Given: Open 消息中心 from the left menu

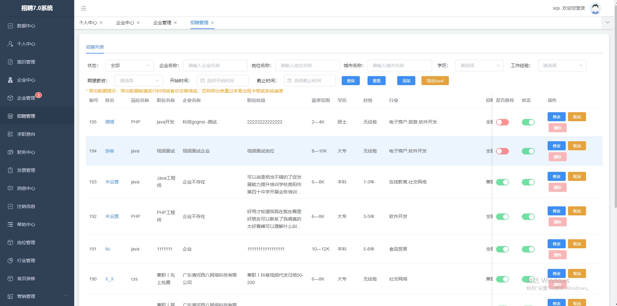Looking at the screenshot, I should point(26,188).
